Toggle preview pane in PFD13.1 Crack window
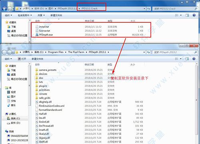200x144 pixels. click(x=187, y=15)
